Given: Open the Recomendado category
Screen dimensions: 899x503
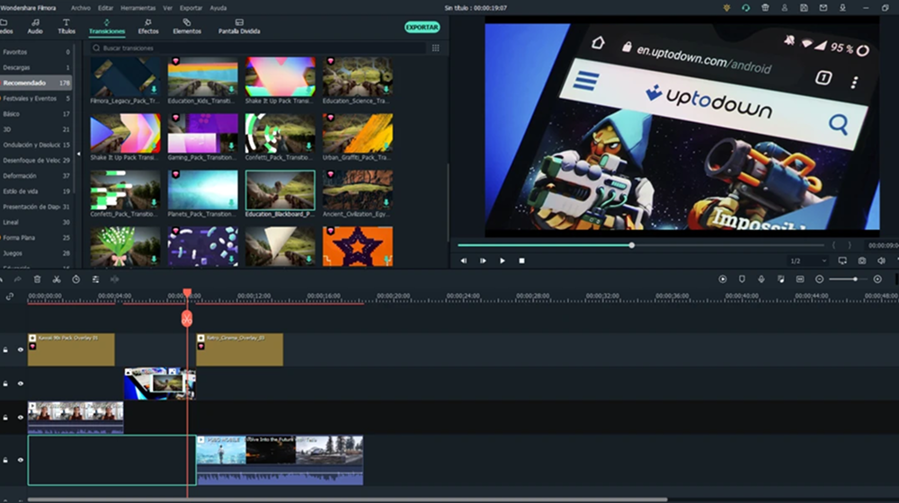Looking at the screenshot, I should (36, 83).
